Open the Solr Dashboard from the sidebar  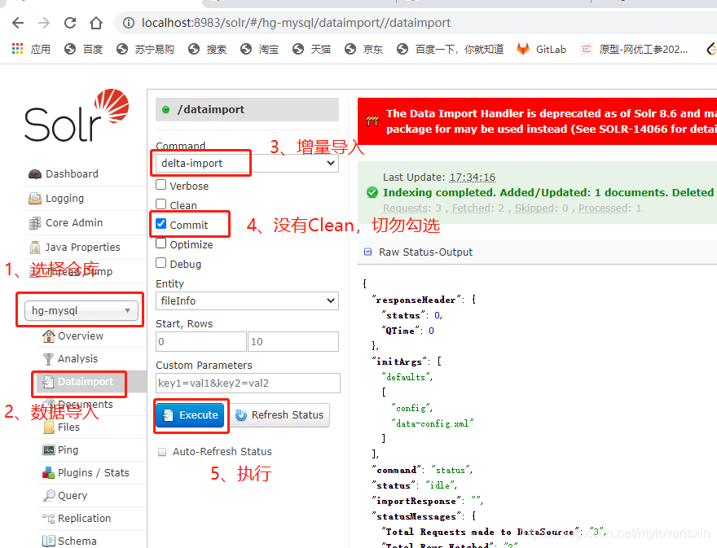(x=69, y=173)
